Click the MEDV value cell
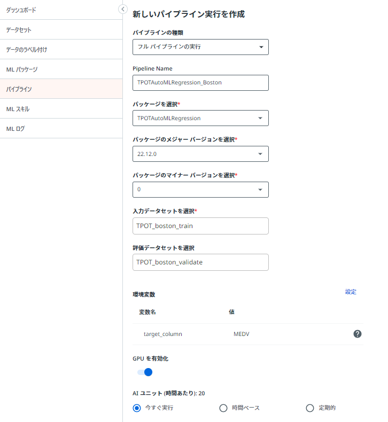Viewport: 388px width, 422px height. [x=241, y=334]
